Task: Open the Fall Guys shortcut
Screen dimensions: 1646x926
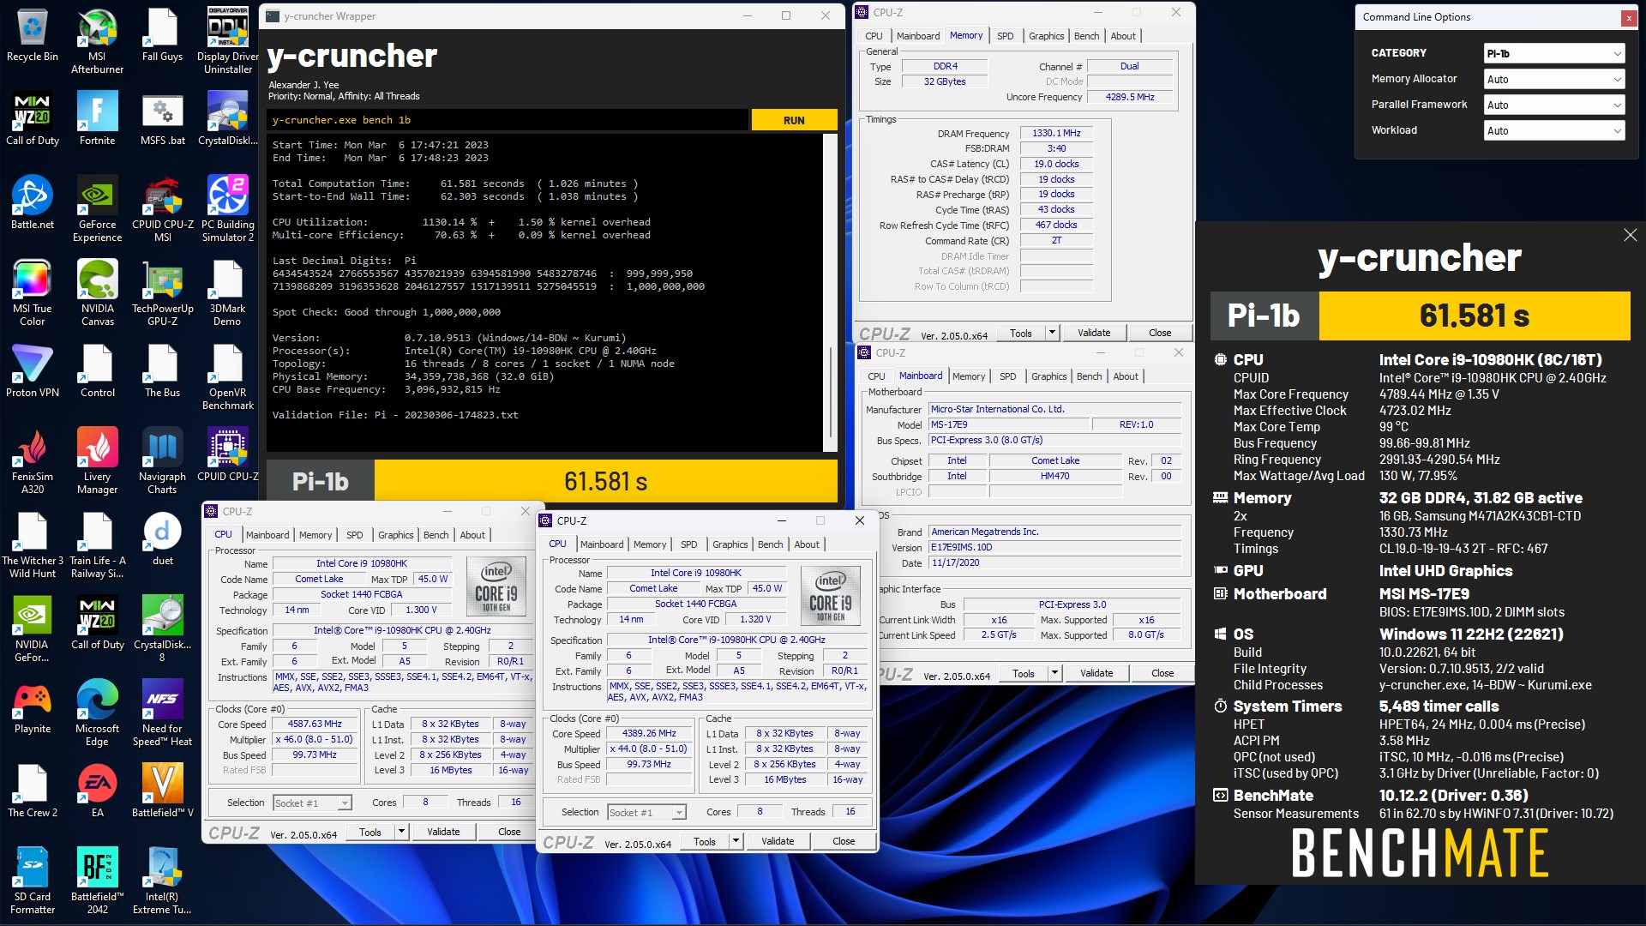Action: (x=162, y=36)
